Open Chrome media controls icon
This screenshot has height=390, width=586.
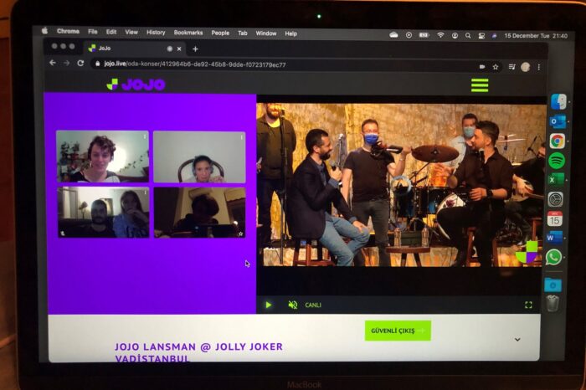511,67
